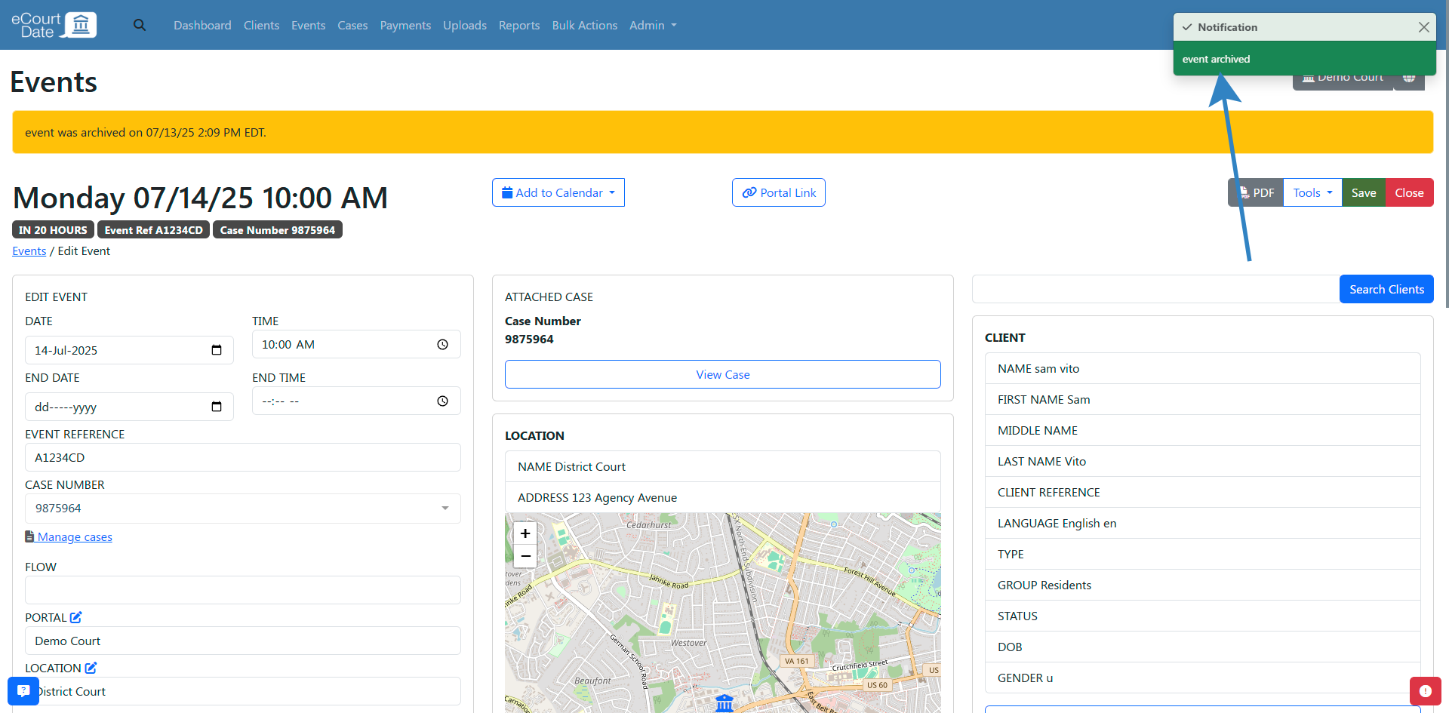Click the event archived notification message
The height and width of the screenshot is (713, 1449).
pyautogui.click(x=1305, y=59)
